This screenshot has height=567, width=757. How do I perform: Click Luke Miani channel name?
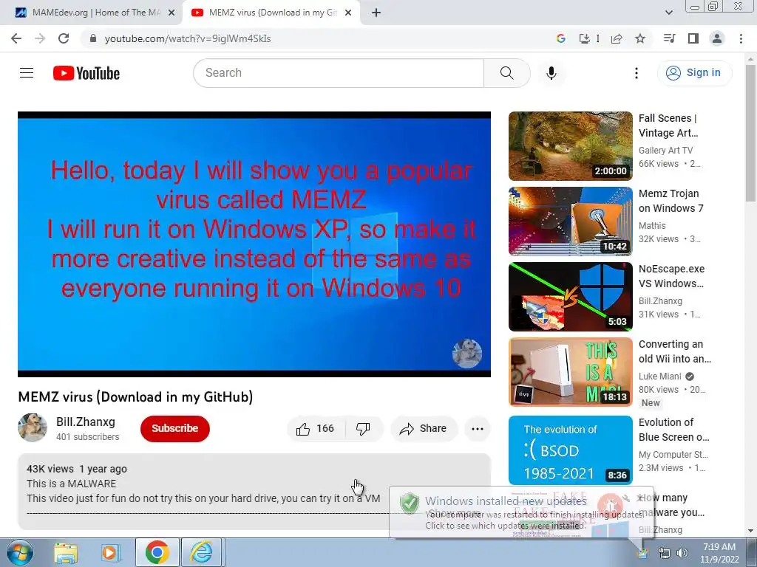tap(660, 377)
